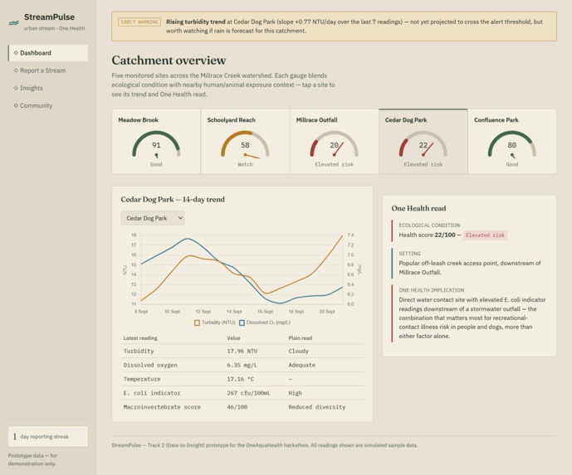Click the 'Reduced diversity' cell
572x475 pixels.
pyautogui.click(x=317, y=407)
